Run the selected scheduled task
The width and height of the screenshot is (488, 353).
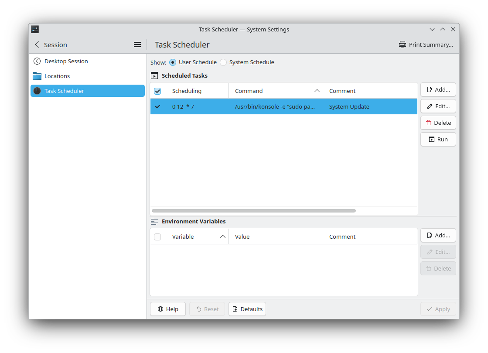click(x=438, y=139)
